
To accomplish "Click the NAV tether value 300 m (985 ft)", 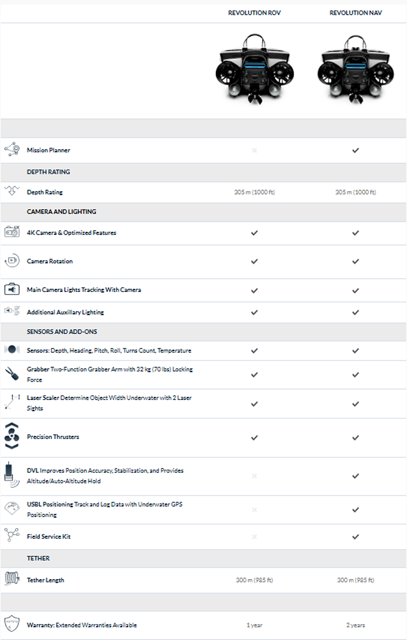I will tap(356, 580).
